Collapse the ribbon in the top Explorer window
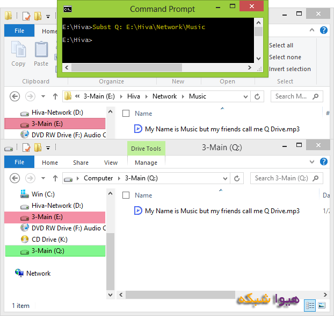The height and width of the screenshot is (316, 334). coord(312,30)
